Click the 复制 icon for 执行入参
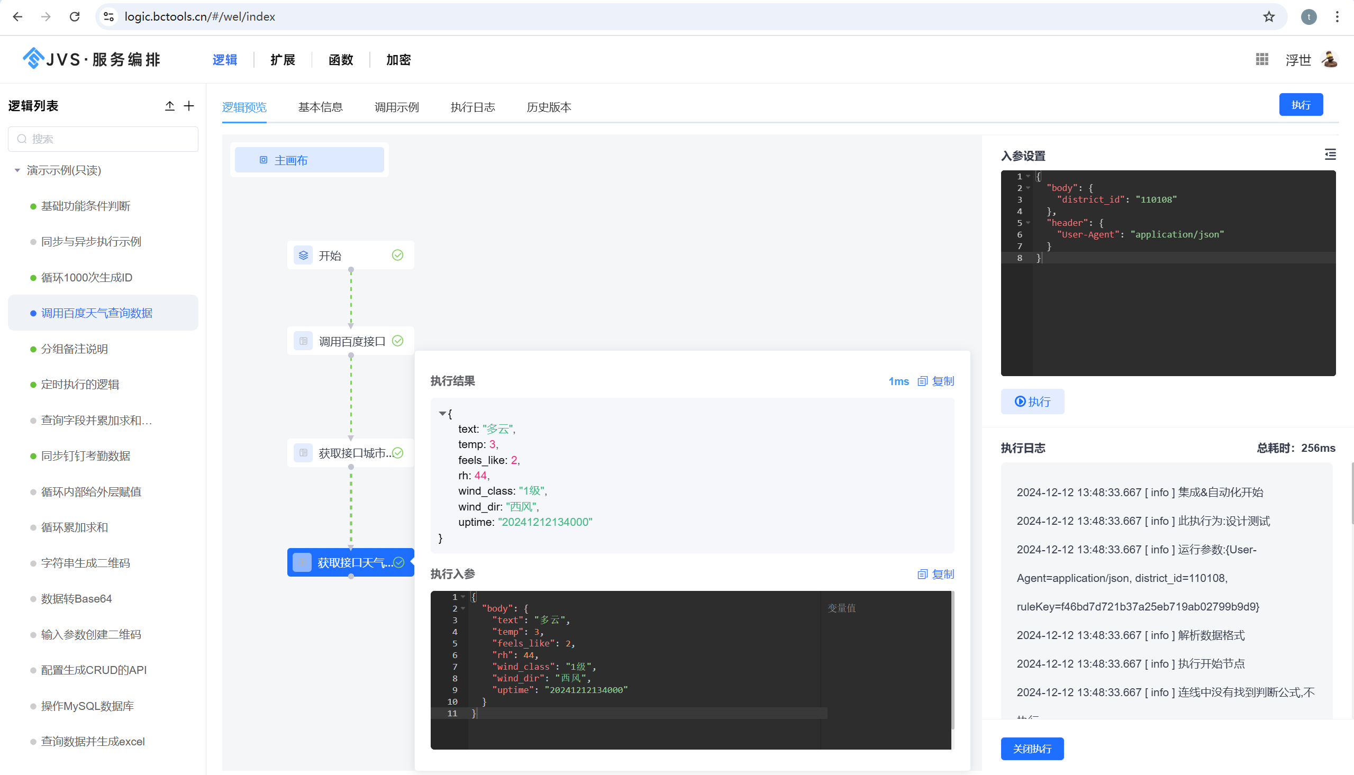 [x=922, y=575]
